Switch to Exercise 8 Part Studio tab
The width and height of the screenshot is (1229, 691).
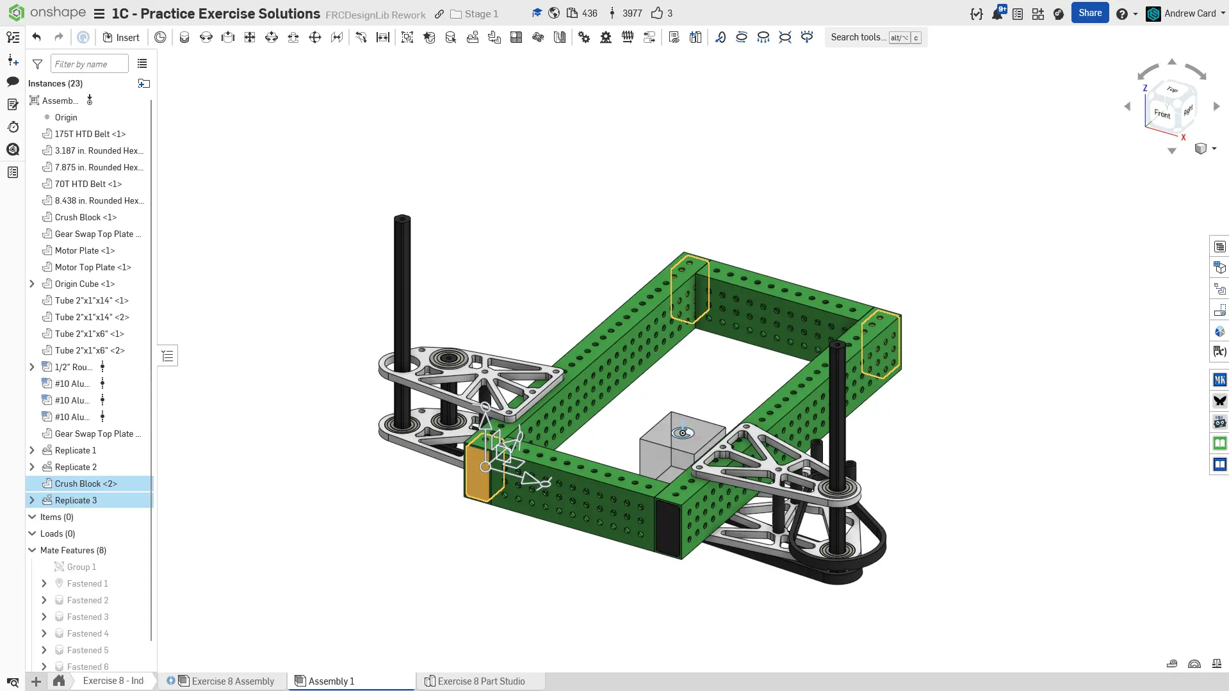[480, 681]
